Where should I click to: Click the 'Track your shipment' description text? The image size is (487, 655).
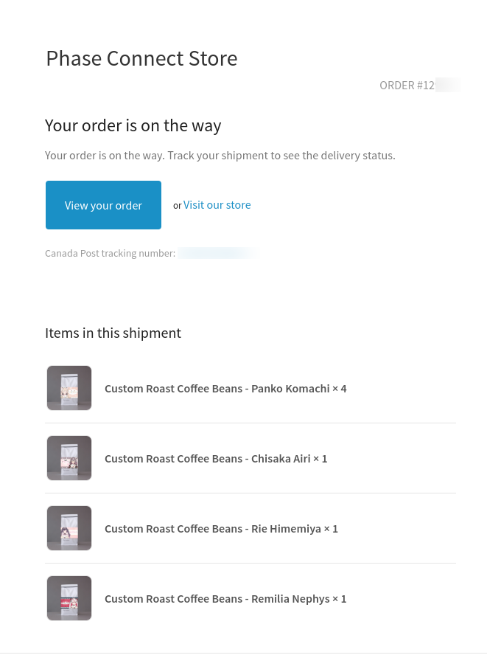coord(220,156)
